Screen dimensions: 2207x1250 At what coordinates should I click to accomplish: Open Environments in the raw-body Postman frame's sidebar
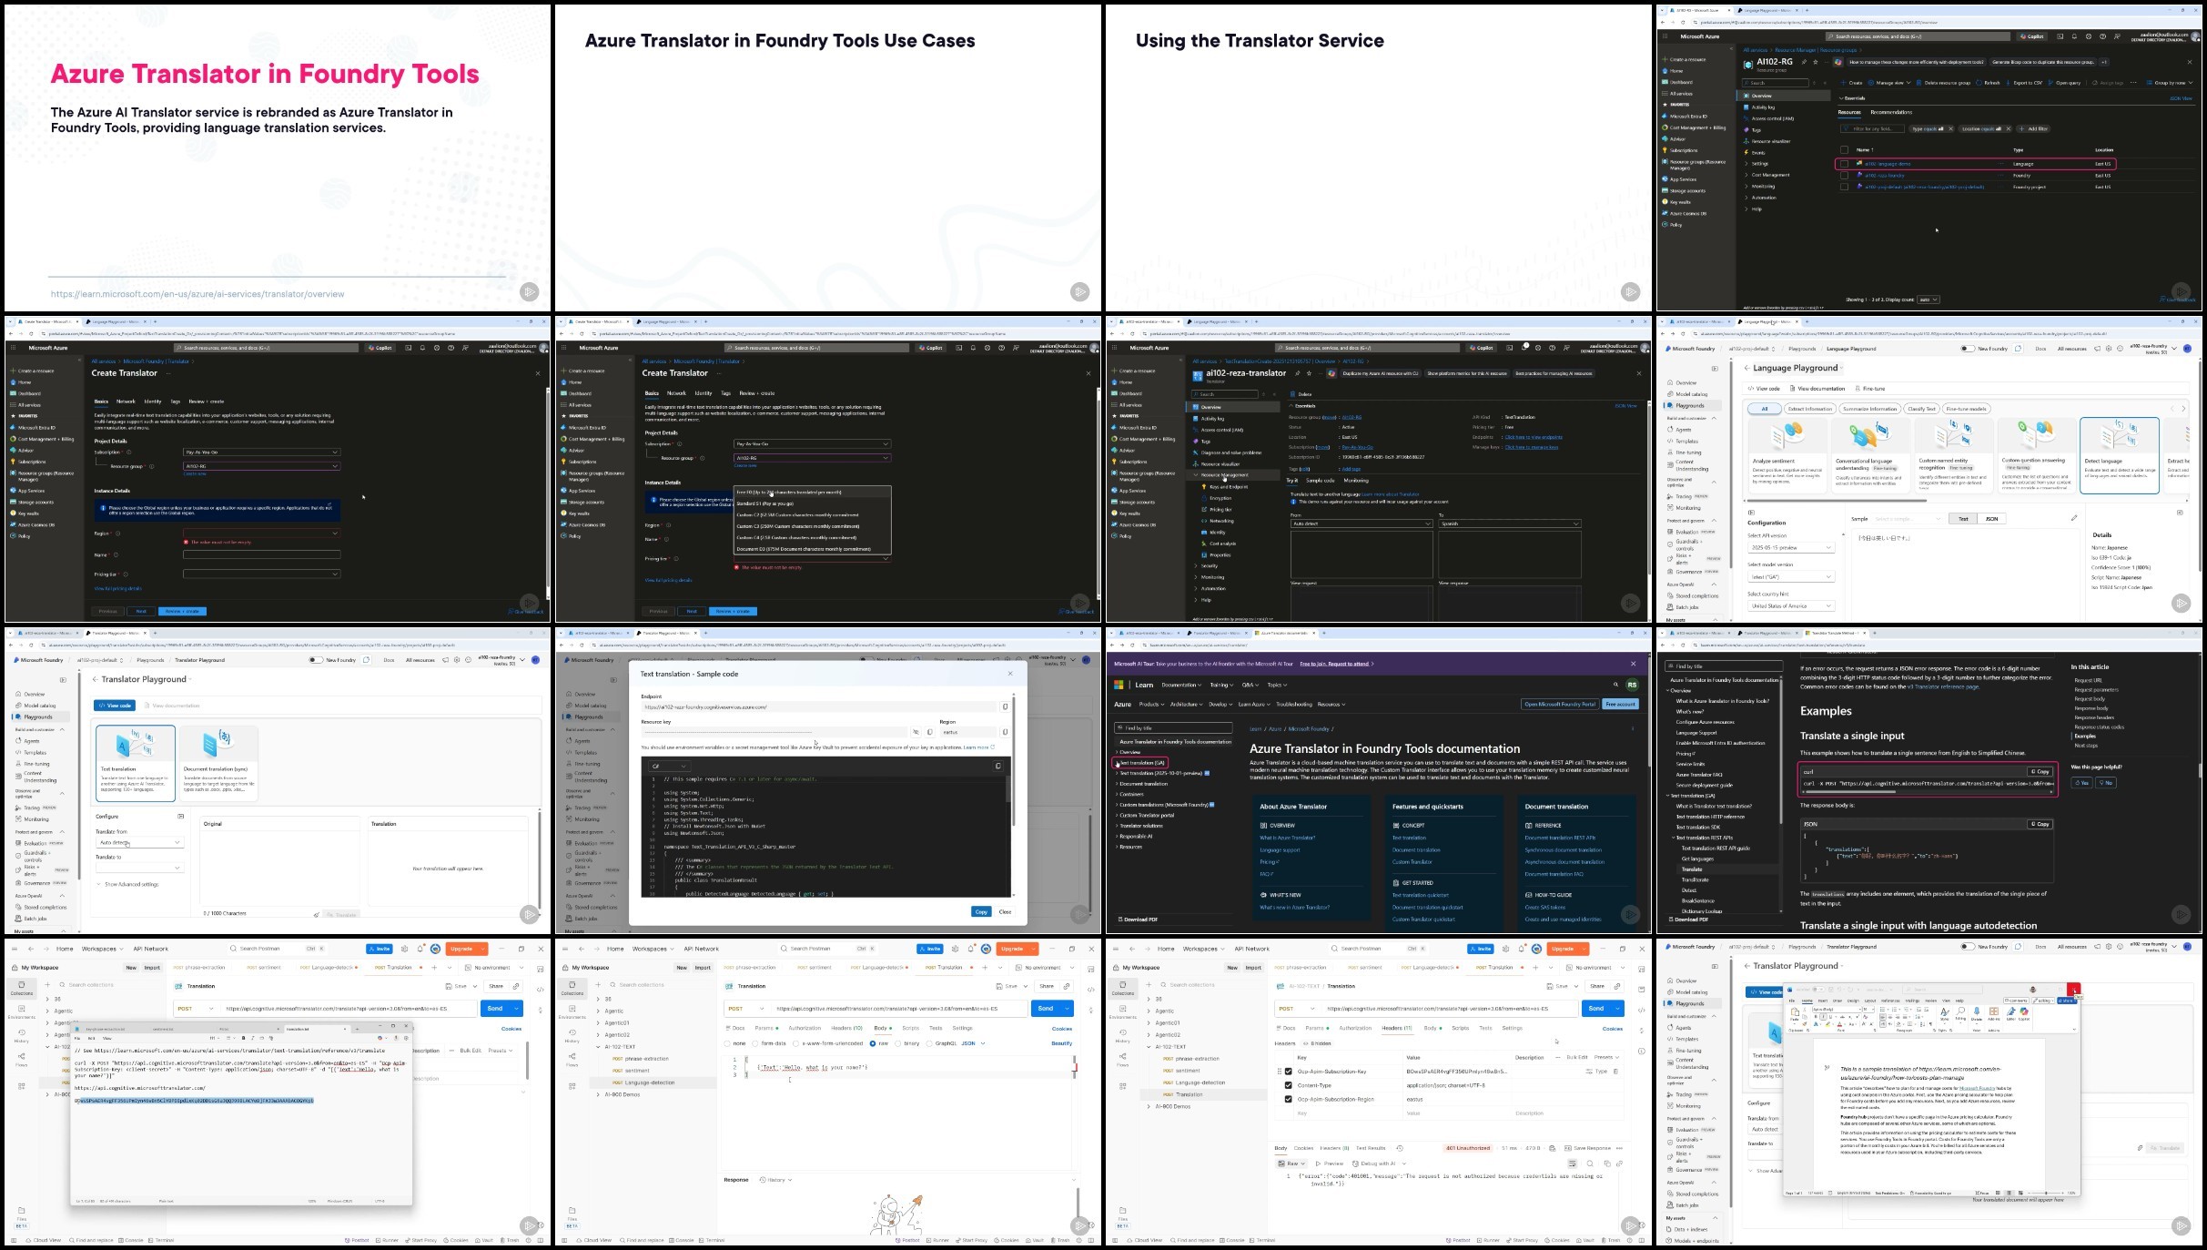572,1012
